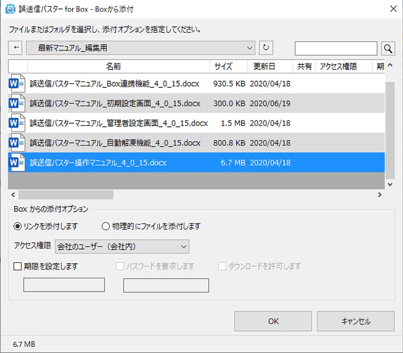Click Word icon of 初期設定画面 file
The image size is (403, 353).
tap(17, 103)
